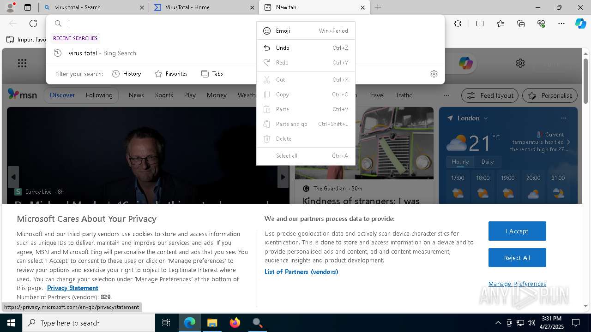Open Privacy Statement link

click(x=72, y=288)
